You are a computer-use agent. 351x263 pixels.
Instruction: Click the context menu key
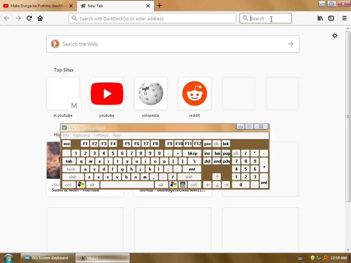pyautogui.click(x=183, y=185)
